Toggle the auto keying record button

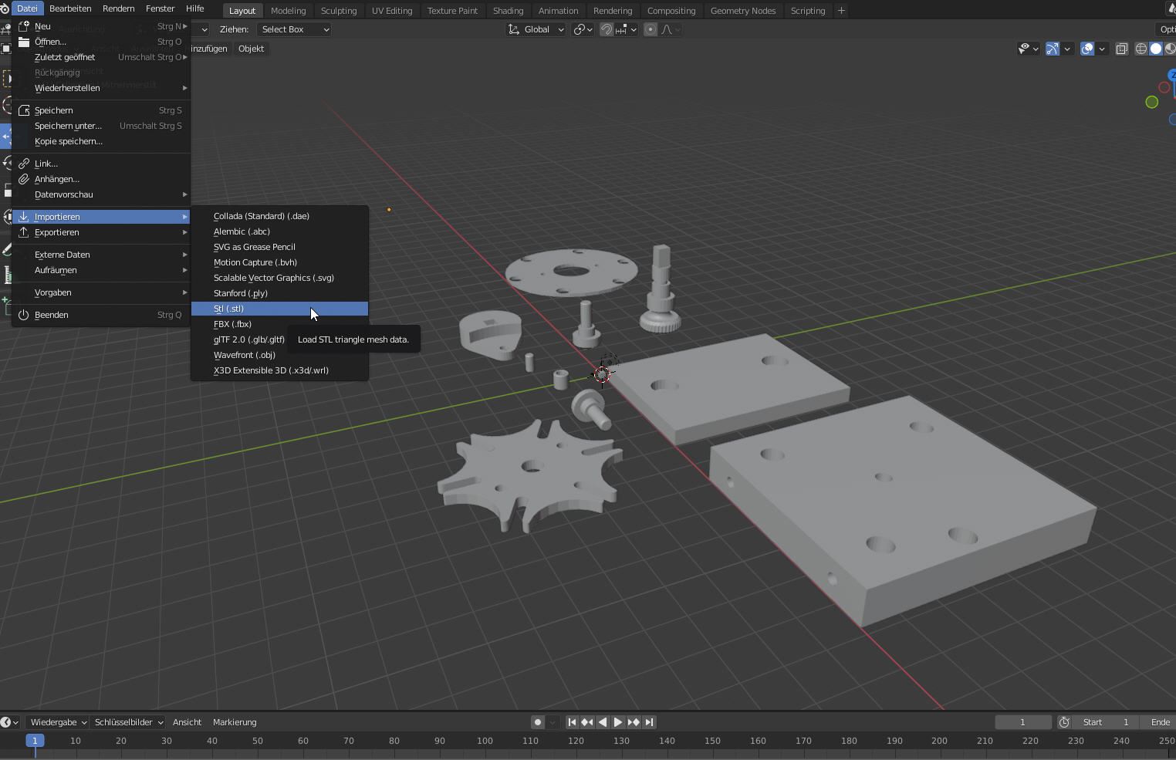coord(538,722)
